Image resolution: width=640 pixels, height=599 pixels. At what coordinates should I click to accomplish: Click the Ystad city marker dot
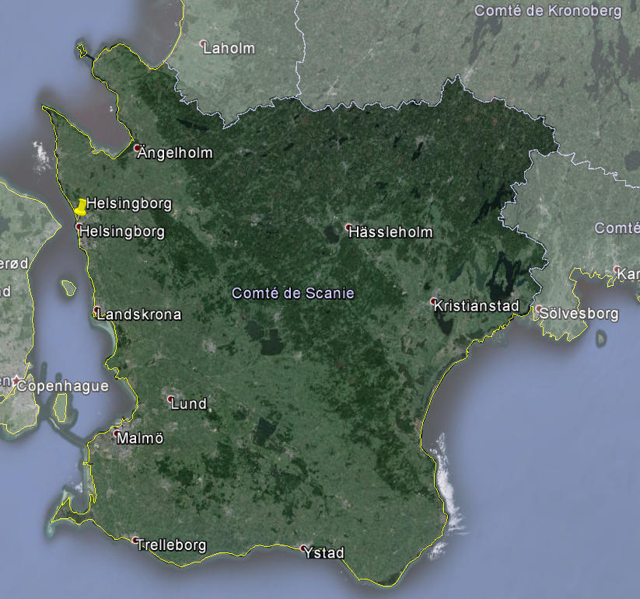point(304,549)
